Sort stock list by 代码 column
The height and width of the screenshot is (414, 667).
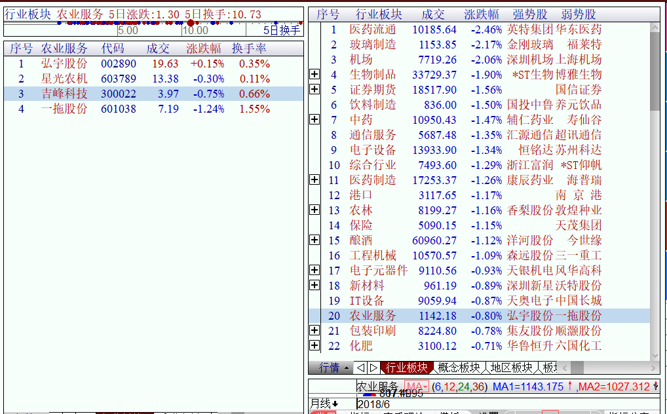[x=113, y=48]
